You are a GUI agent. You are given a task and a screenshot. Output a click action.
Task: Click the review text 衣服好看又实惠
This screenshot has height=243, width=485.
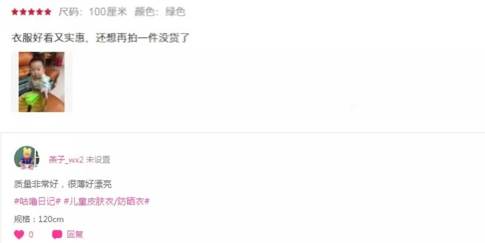pyautogui.click(x=48, y=38)
